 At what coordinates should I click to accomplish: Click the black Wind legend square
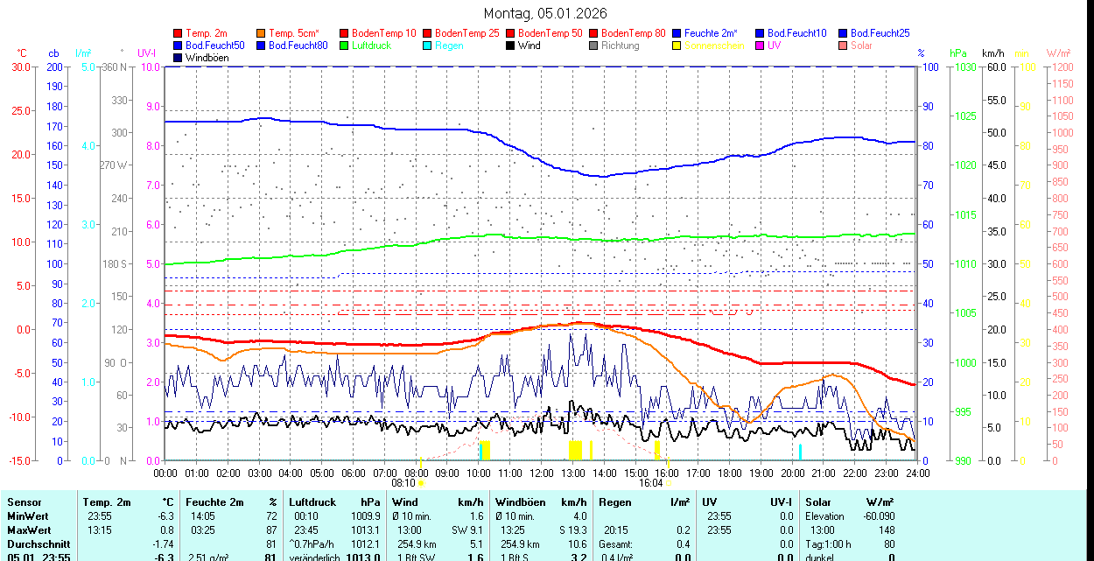[511, 46]
